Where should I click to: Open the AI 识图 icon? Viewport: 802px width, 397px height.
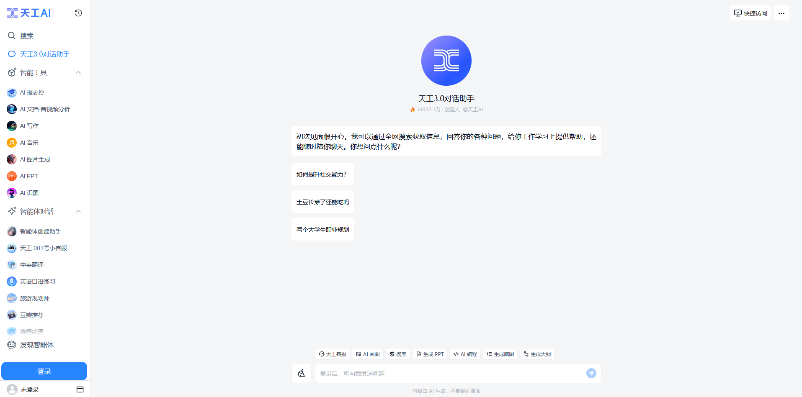(x=12, y=193)
